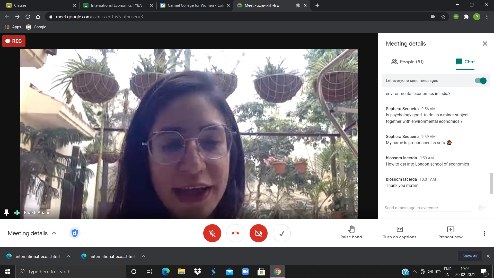
Task: Click Present now icon
Action: point(450,229)
